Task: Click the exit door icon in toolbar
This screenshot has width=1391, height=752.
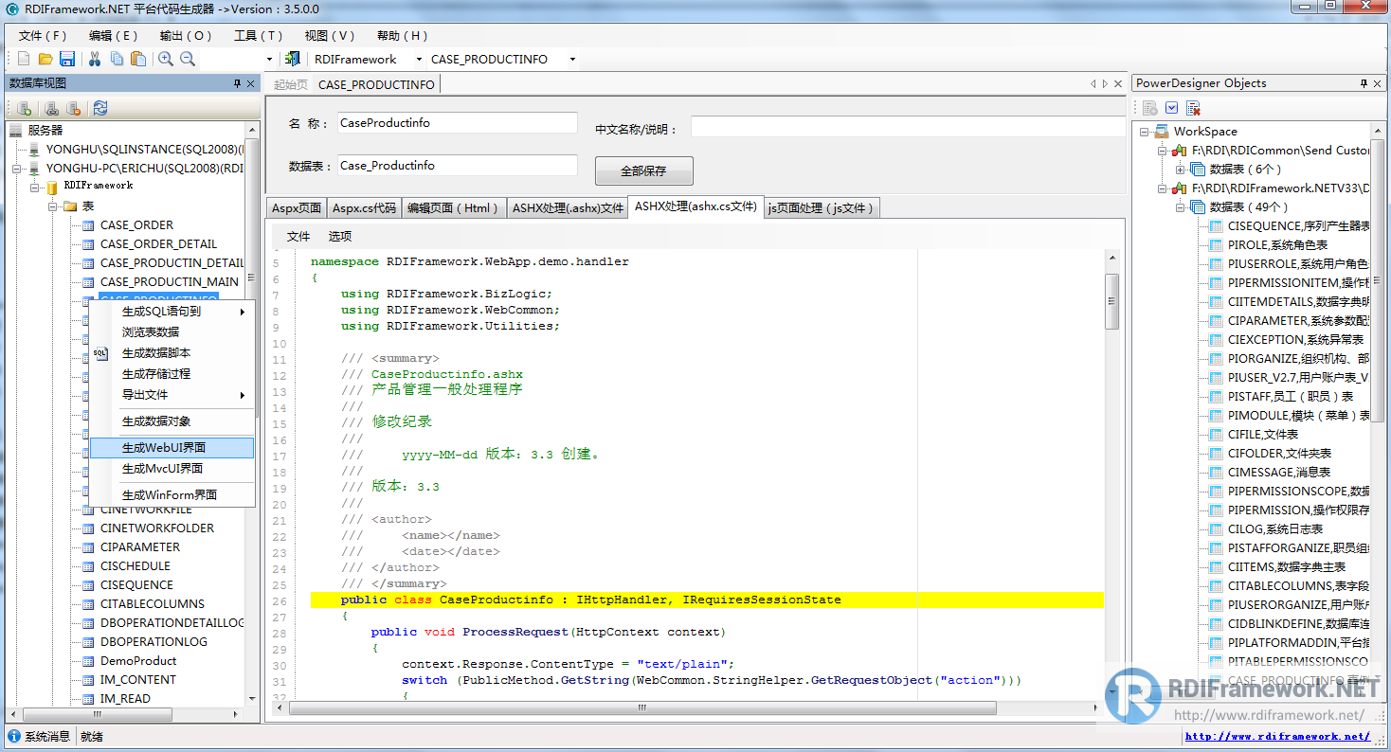Action: (x=292, y=59)
